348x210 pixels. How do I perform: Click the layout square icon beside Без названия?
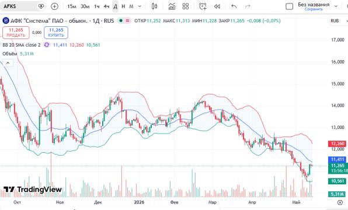(289, 6)
